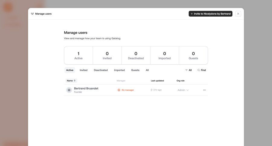272x146 pixels.
Task: Assign manager via No manager label
Action: 126,90
